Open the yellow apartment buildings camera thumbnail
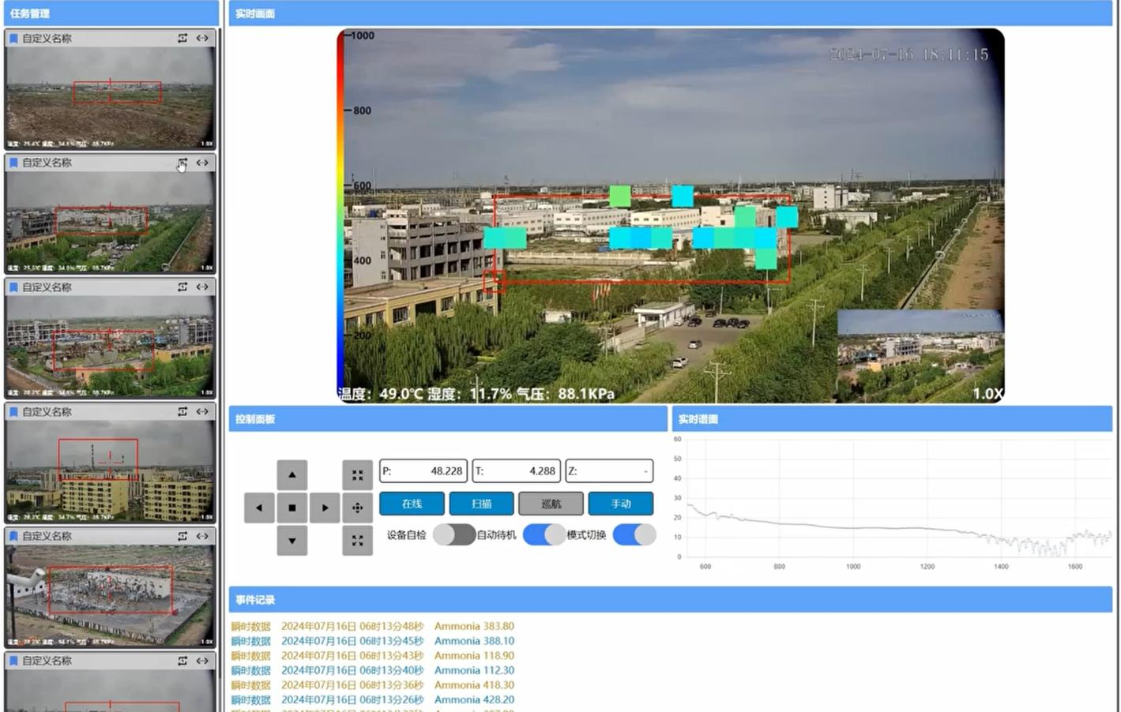The width and height of the screenshot is (1121, 712). [x=110, y=470]
